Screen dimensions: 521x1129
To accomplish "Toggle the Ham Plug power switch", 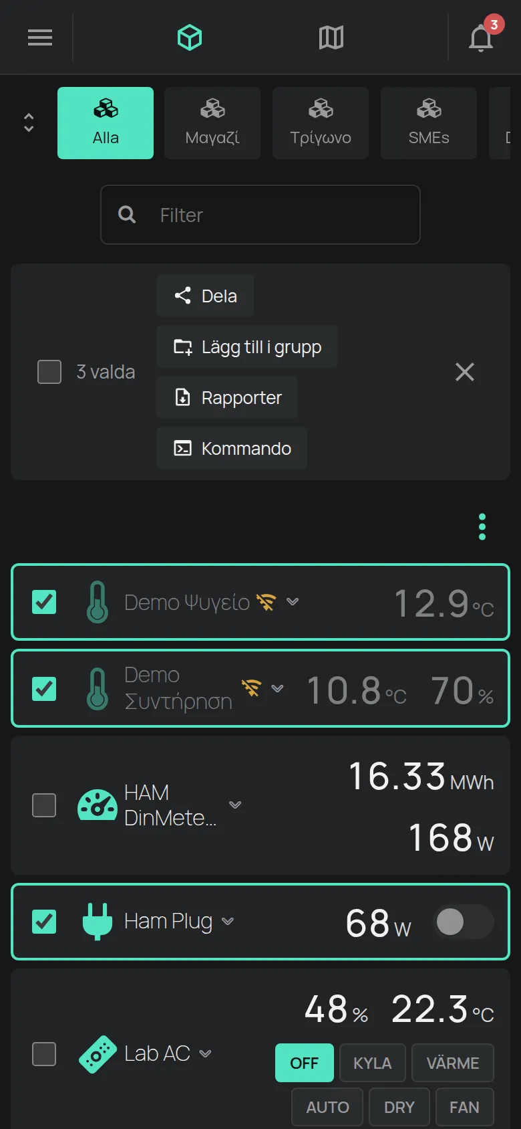I will (x=464, y=922).
